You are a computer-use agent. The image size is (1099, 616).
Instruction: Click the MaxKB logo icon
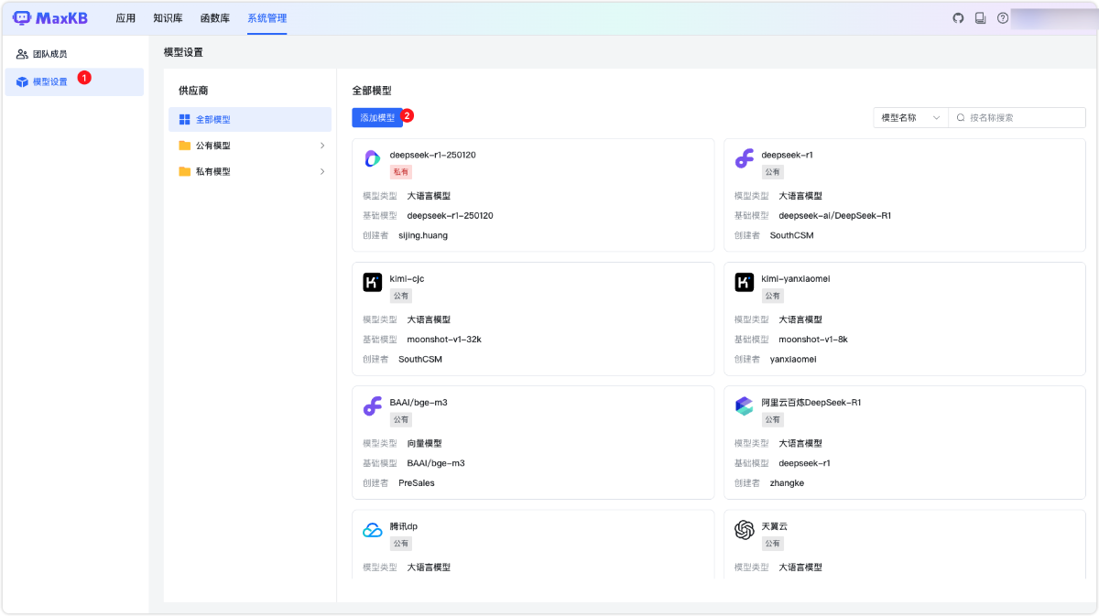coord(20,17)
